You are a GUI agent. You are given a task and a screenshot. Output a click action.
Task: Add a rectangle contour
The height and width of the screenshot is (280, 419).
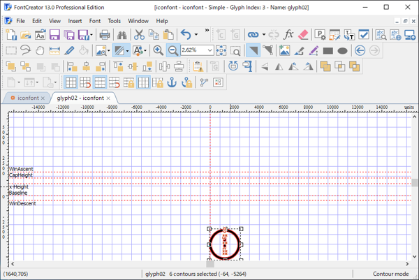tap(328, 51)
